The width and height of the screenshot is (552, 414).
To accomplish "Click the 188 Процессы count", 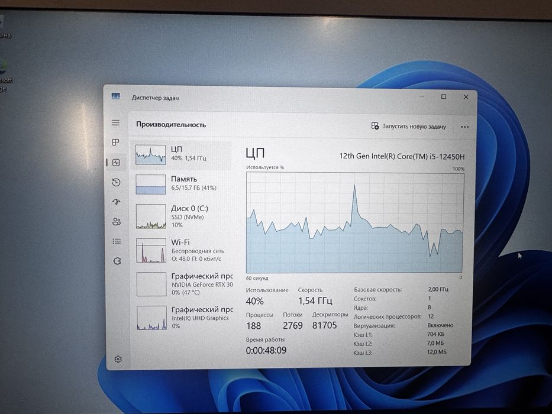I will (253, 326).
